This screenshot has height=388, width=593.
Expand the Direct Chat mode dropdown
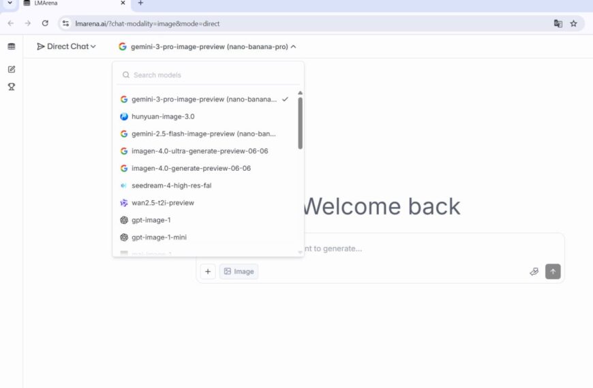(x=66, y=46)
